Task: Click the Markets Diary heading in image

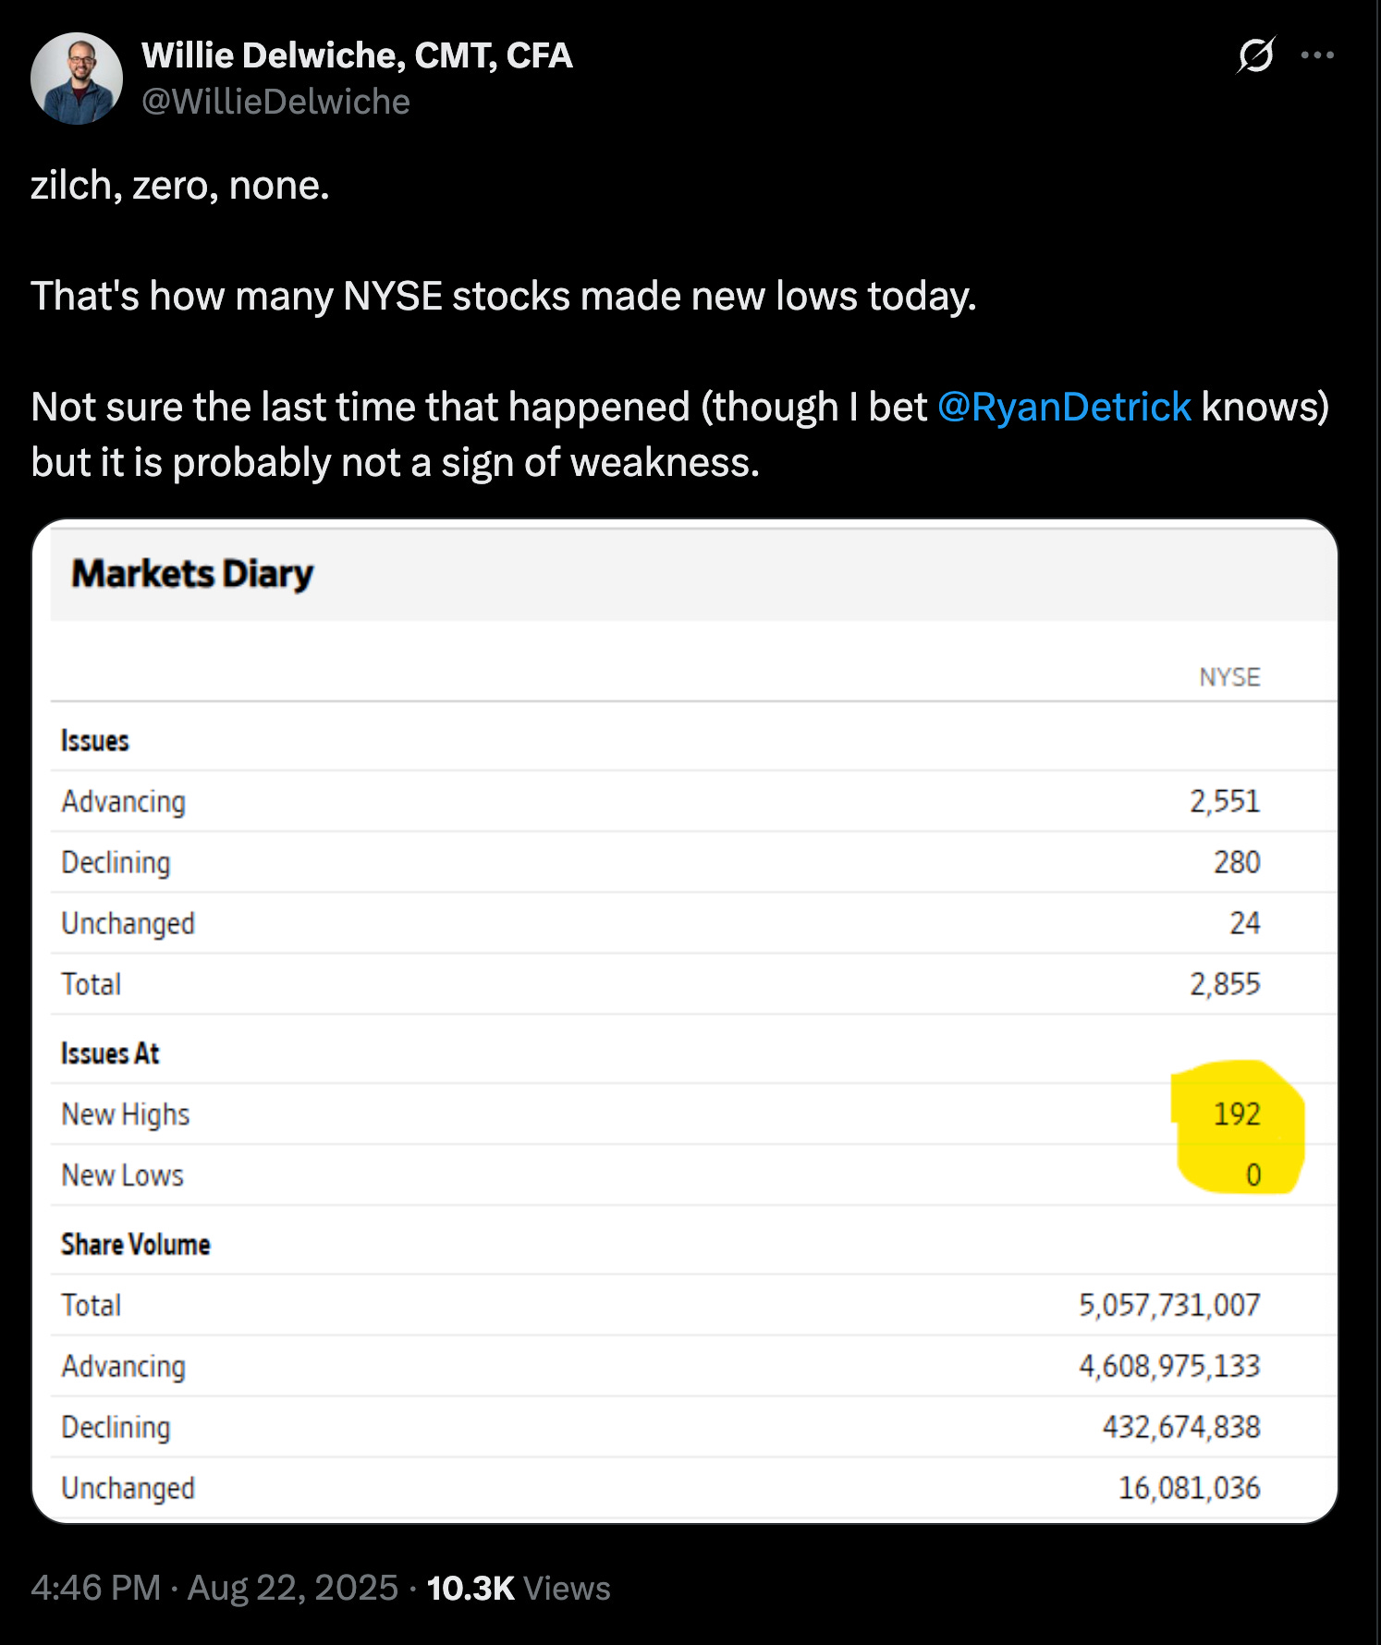Action: click(192, 574)
